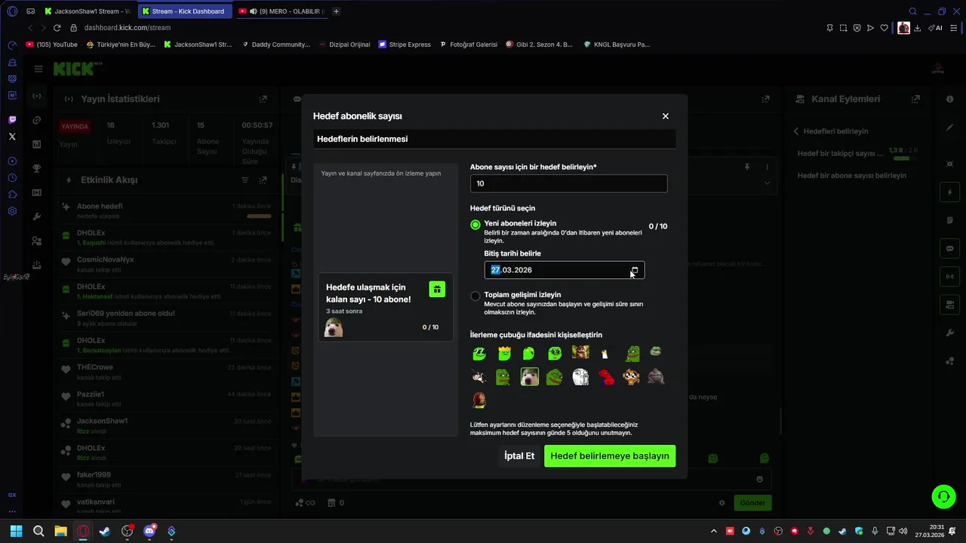Click the Gönder send button
This screenshot has height=543, width=966.
[752, 503]
